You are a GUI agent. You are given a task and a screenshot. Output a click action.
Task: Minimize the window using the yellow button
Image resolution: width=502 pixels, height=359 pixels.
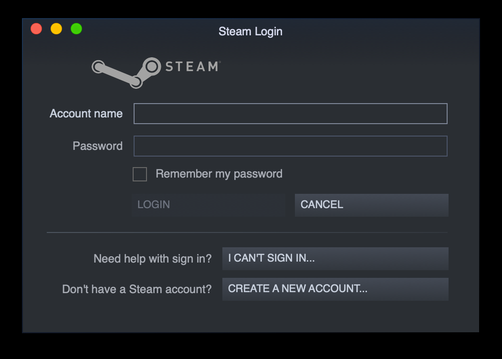[x=56, y=29]
